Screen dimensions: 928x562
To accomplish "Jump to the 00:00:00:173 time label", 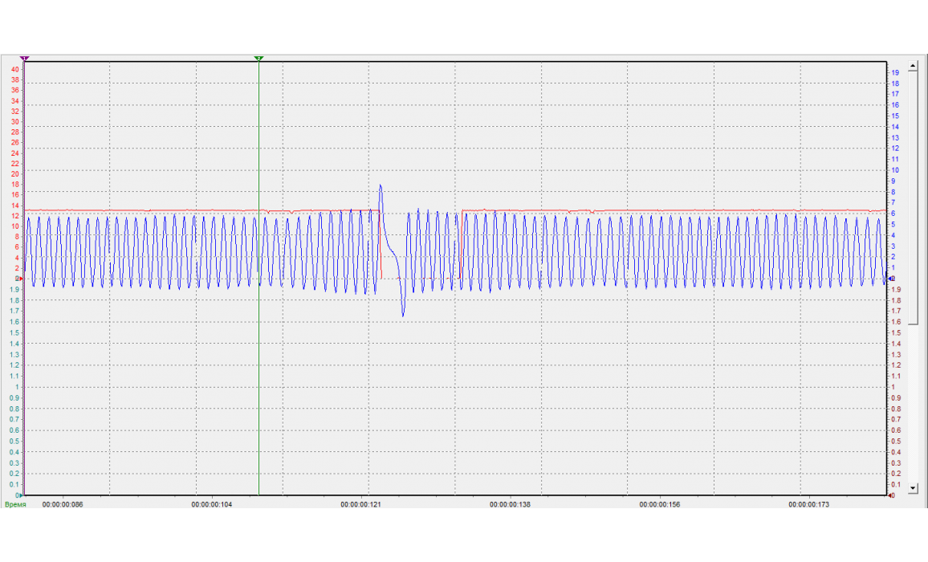I will pyautogui.click(x=808, y=505).
